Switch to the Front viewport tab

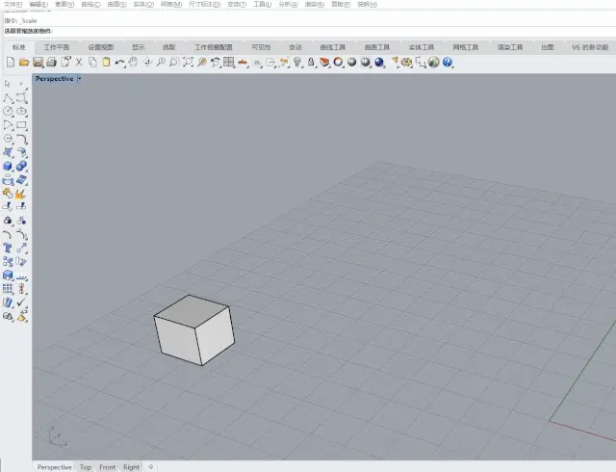(107, 467)
